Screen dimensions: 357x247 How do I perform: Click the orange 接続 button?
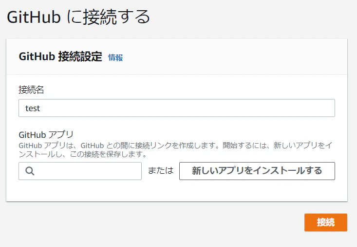click(325, 222)
